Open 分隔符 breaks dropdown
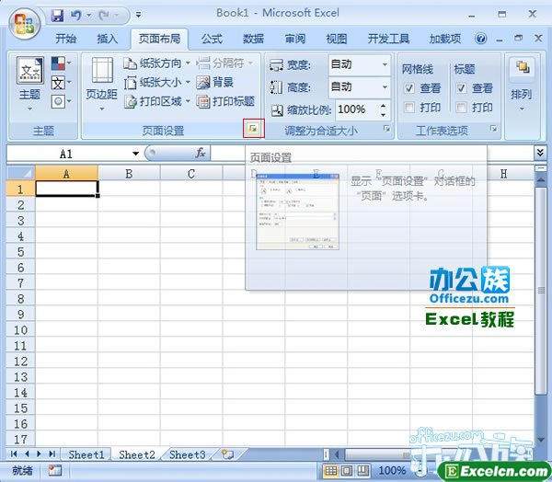 point(224,63)
